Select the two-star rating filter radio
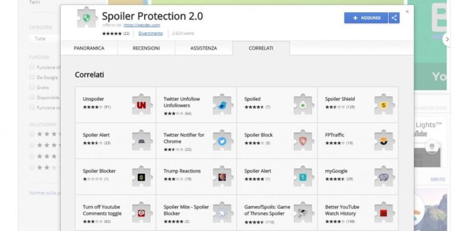This screenshot has height=231, width=463. (x=32, y=167)
